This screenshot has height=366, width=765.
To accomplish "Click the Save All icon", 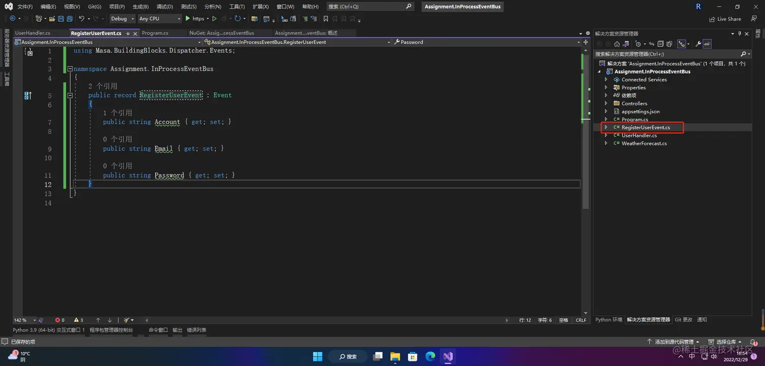I will tap(70, 19).
